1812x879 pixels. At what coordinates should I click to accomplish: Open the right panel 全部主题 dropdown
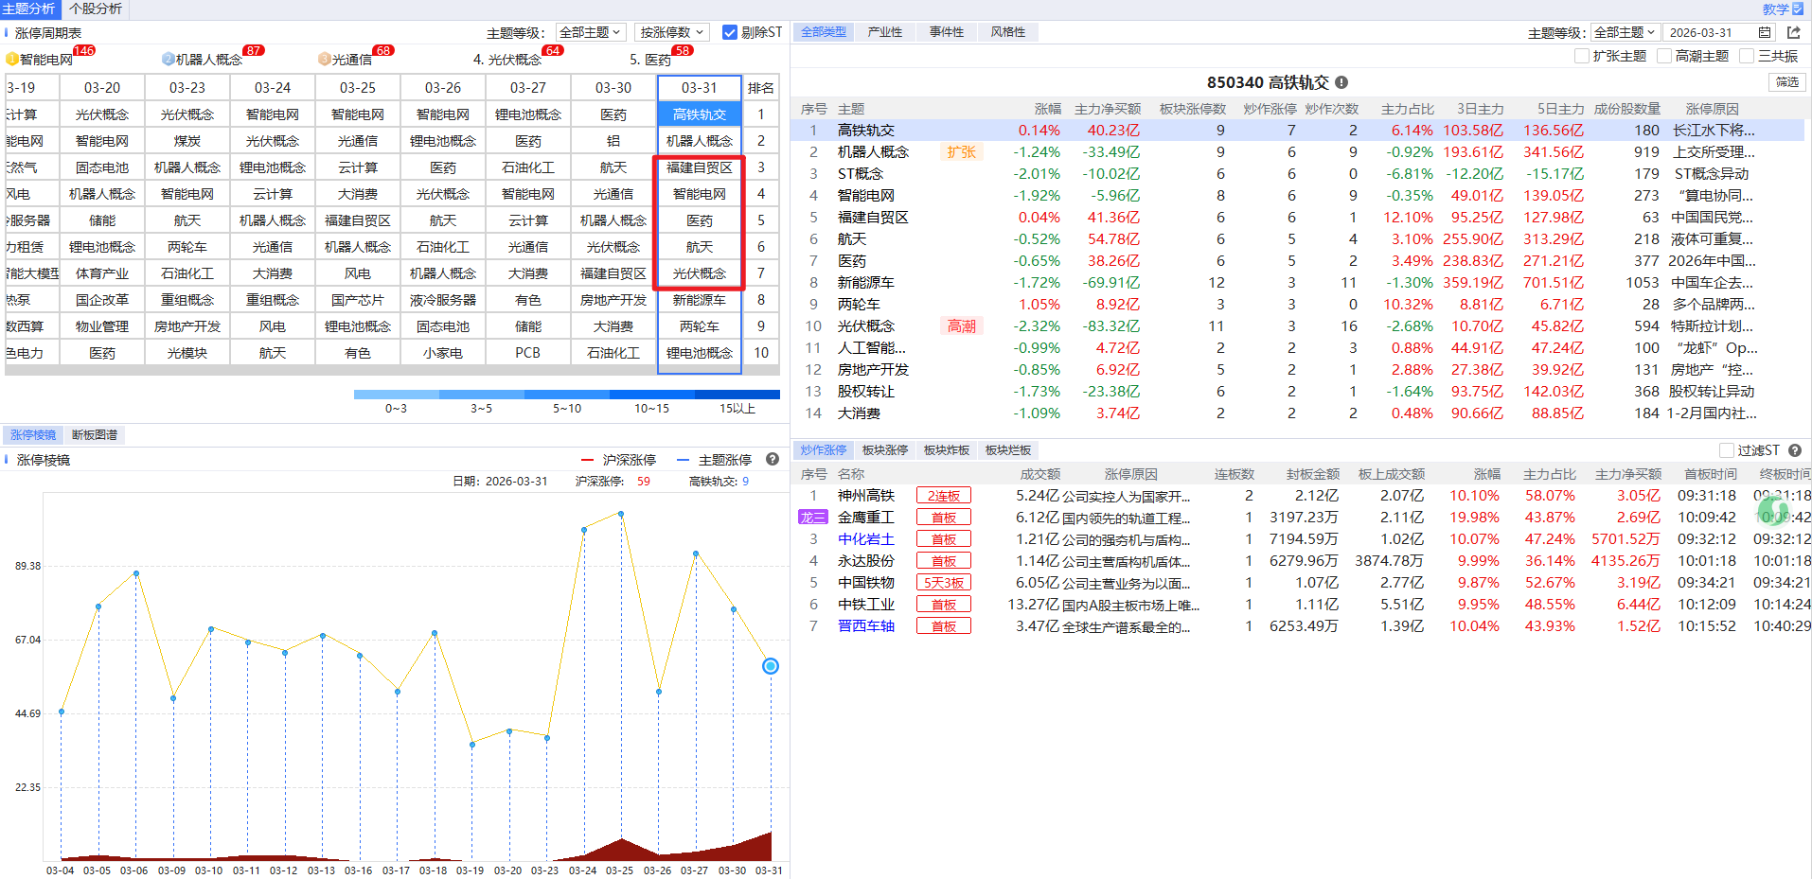(x=1624, y=32)
